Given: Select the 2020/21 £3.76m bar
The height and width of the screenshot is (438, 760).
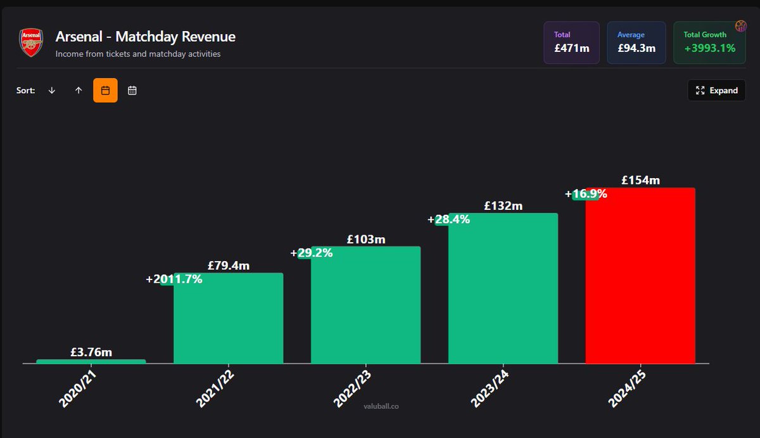Looking at the screenshot, I should [x=91, y=361].
